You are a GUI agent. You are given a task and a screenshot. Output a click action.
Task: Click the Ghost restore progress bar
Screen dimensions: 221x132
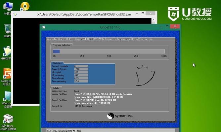[x=109, y=51]
